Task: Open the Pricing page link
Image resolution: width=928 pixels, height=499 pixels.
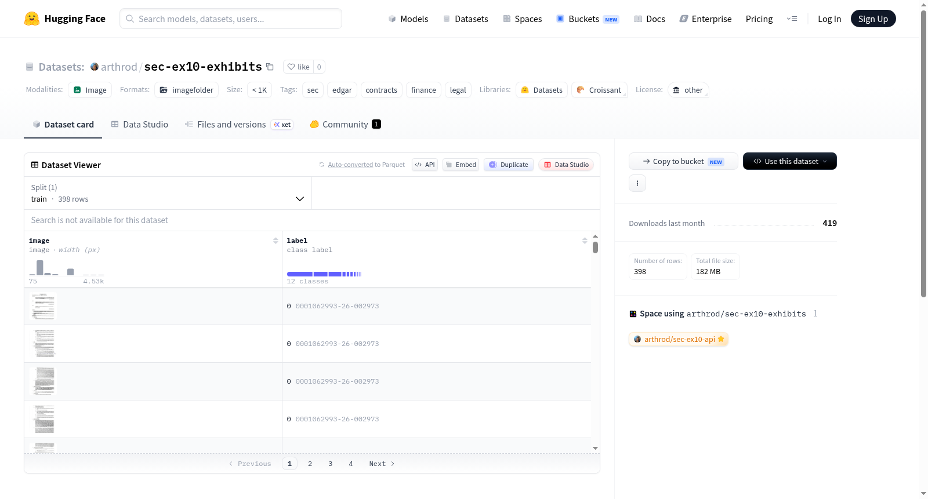Action: (759, 19)
